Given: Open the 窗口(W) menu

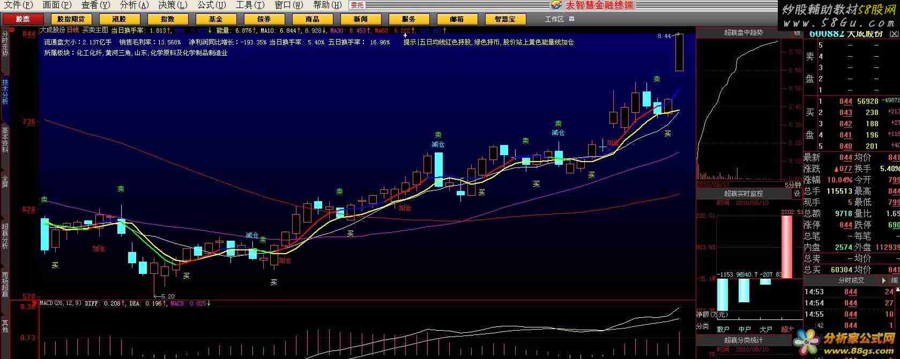Looking at the screenshot, I should [x=289, y=5].
